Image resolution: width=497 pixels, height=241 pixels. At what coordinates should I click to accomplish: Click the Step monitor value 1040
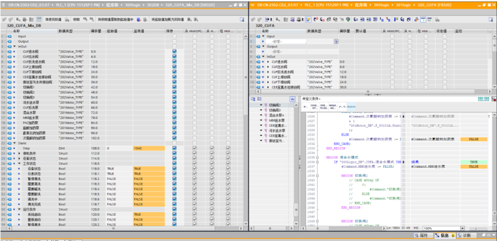(149, 148)
